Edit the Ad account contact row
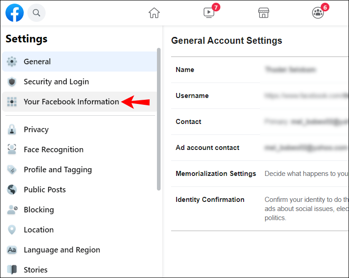 260,148
